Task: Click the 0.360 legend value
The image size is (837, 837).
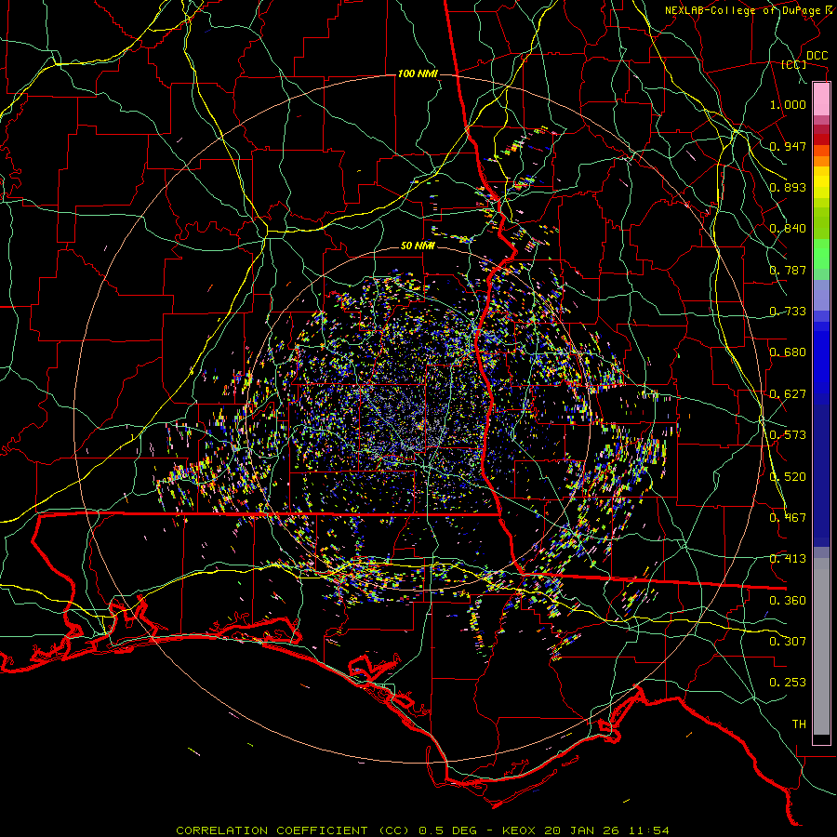Action: [788, 601]
